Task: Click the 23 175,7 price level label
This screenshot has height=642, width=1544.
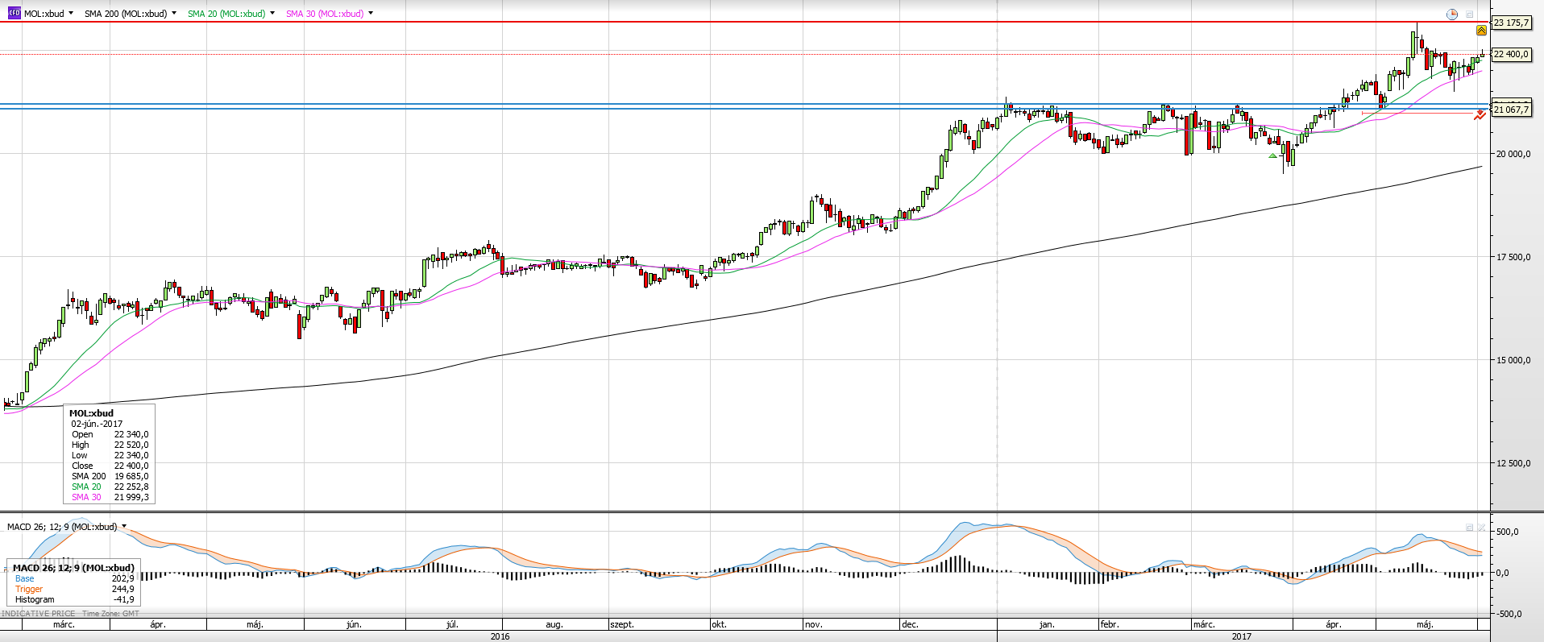Action: click(1511, 23)
